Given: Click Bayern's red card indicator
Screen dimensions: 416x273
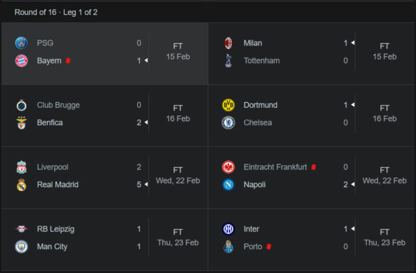Looking at the screenshot, I should coord(68,60).
